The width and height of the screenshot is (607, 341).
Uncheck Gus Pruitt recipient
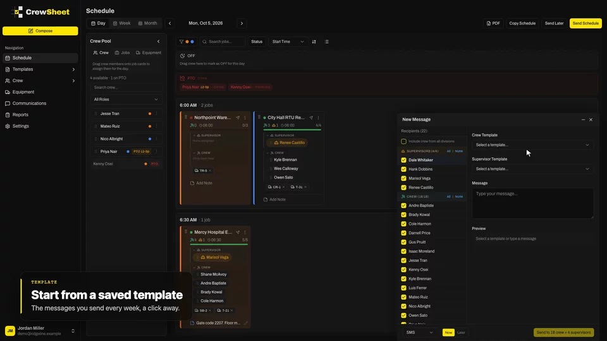[x=404, y=242]
